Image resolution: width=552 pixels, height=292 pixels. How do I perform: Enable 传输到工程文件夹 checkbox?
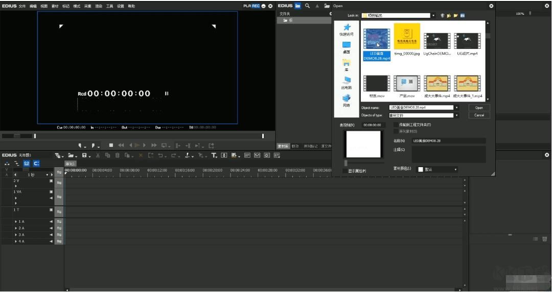pyautogui.click(x=396, y=125)
